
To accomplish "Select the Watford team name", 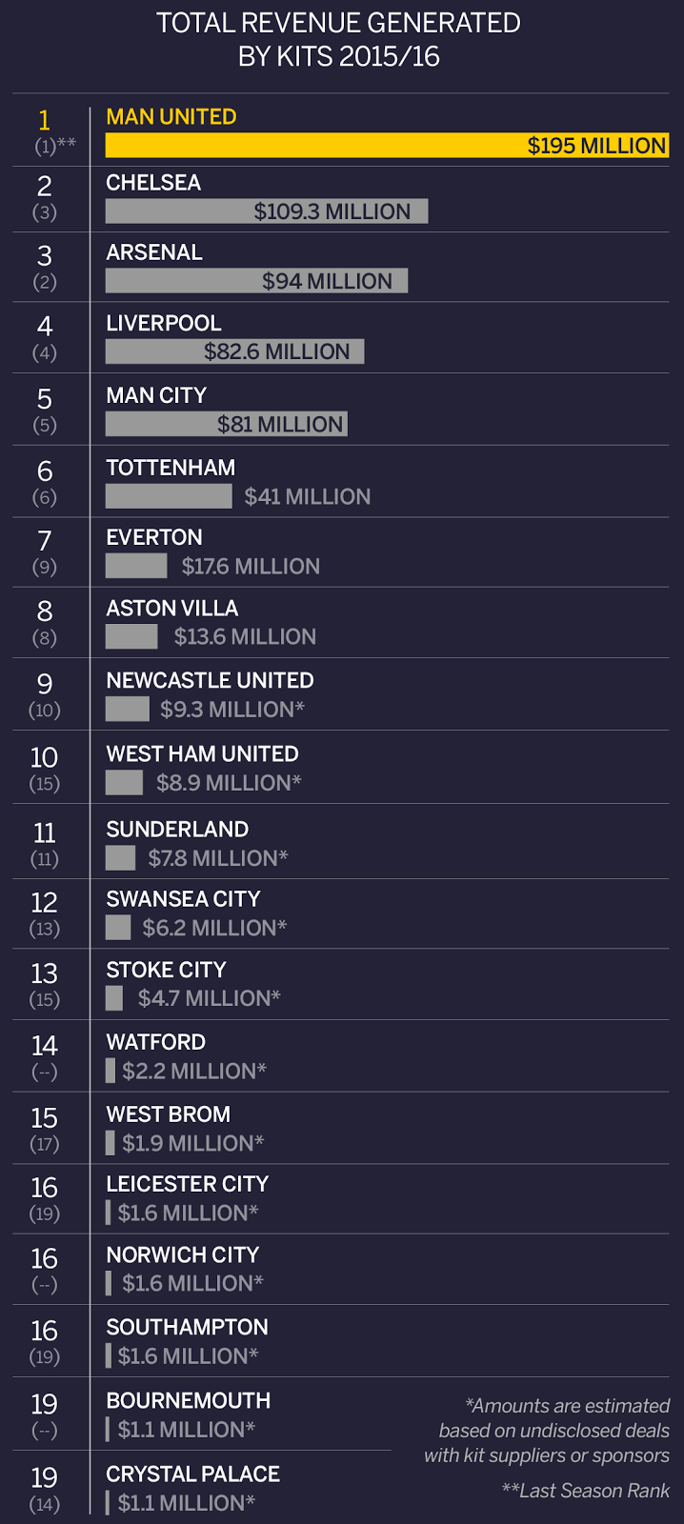I will [x=155, y=1042].
